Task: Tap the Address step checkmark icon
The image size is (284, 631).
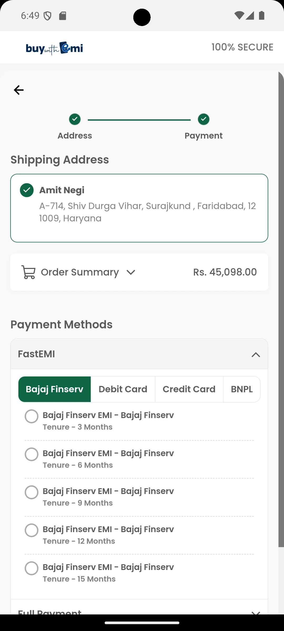Action: click(75, 119)
